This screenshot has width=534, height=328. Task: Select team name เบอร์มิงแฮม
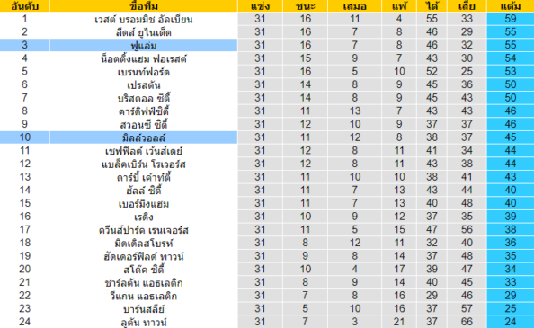pyautogui.click(x=144, y=204)
